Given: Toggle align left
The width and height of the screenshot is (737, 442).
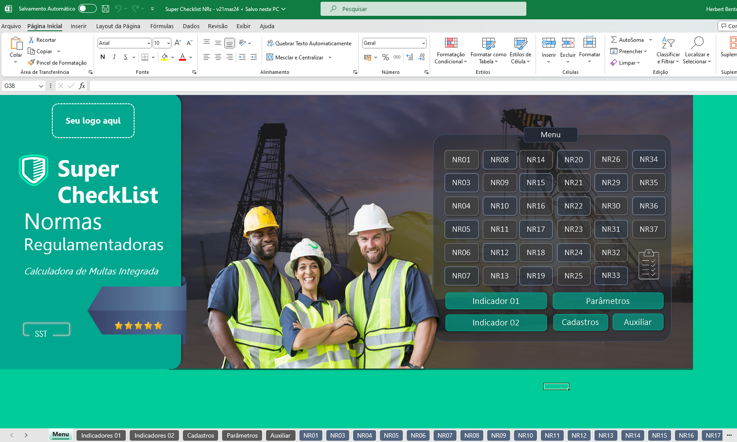Looking at the screenshot, I should coord(206,57).
